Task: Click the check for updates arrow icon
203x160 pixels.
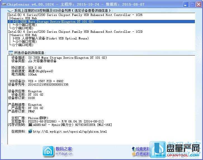Action: tap(133, 149)
